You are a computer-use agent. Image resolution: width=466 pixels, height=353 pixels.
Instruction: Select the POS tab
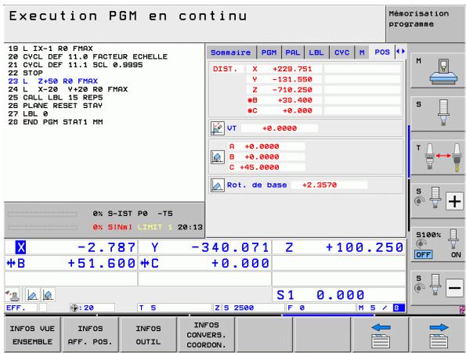click(x=382, y=52)
